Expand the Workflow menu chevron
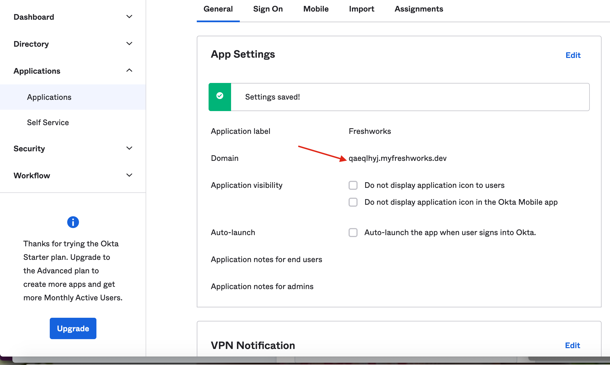Image resolution: width=610 pixels, height=365 pixels. tap(129, 175)
